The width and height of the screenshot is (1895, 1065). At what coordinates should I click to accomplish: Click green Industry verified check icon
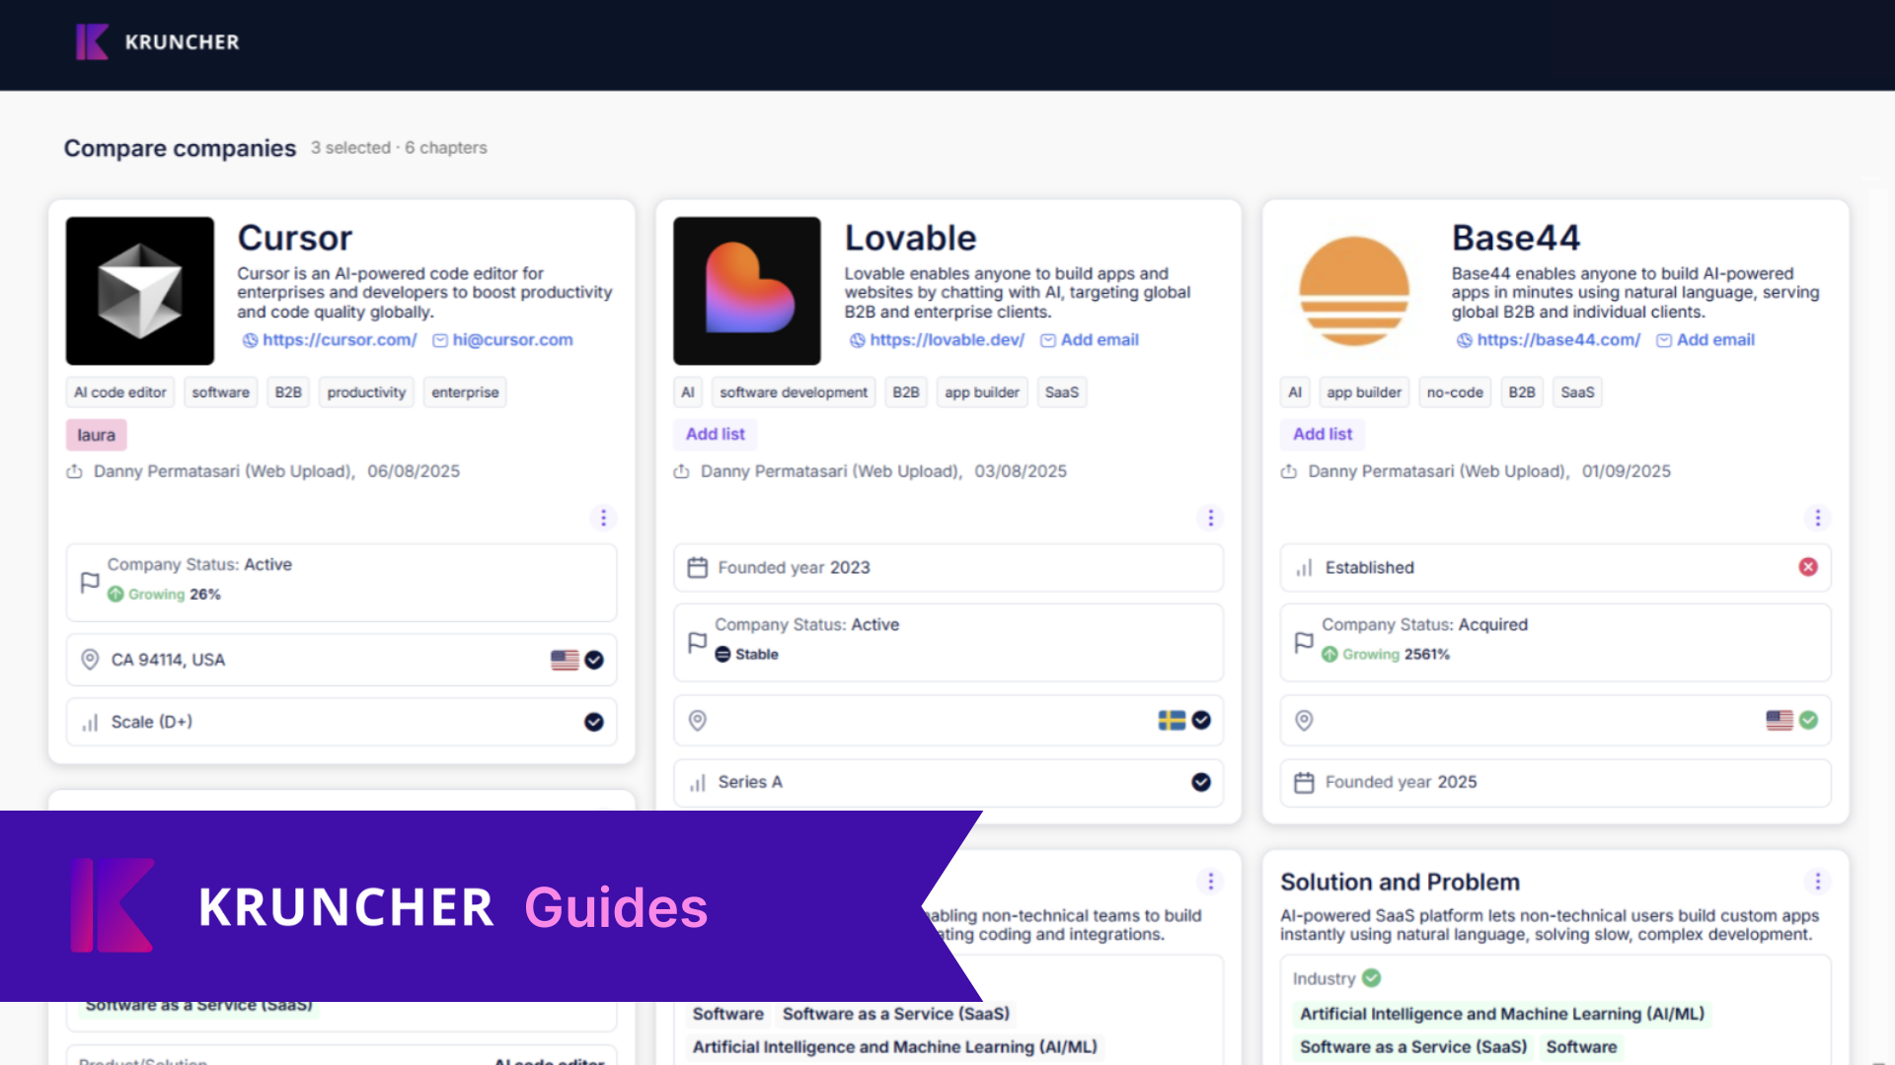(x=1371, y=978)
